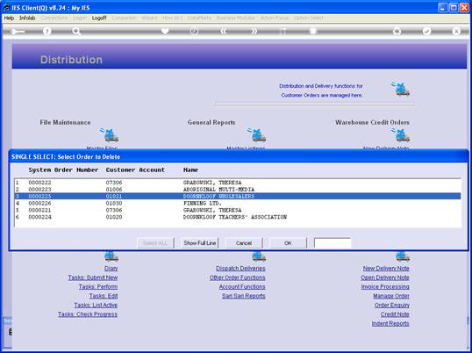Viewport: 472px width, 353px height.
Task: Select the Finning Ltd. order row
Action: click(x=238, y=204)
